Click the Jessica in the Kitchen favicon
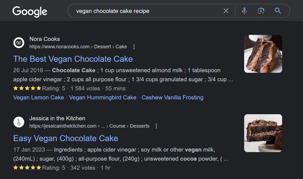 tap(19, 122)
